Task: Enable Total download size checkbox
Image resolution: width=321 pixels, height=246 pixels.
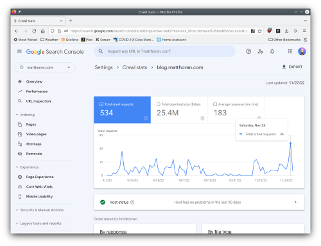Action: (x=159, y=104)
